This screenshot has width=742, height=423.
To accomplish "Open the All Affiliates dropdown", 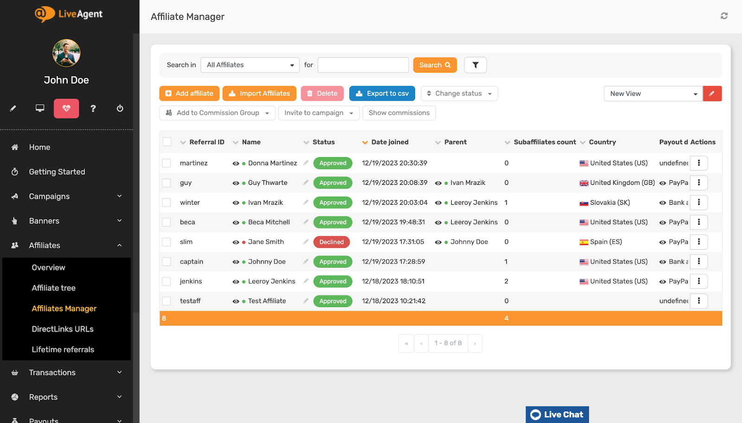I will tap(249, 65).
